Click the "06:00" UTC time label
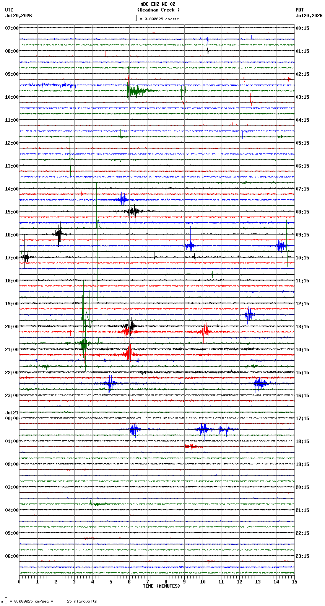The height and width of the screenshot is (606, 325). 12,556
